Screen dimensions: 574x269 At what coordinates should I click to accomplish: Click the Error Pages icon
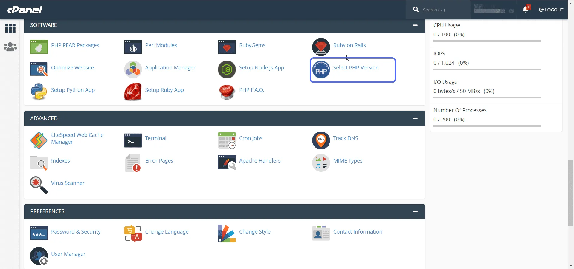click(x=133, y=163)
